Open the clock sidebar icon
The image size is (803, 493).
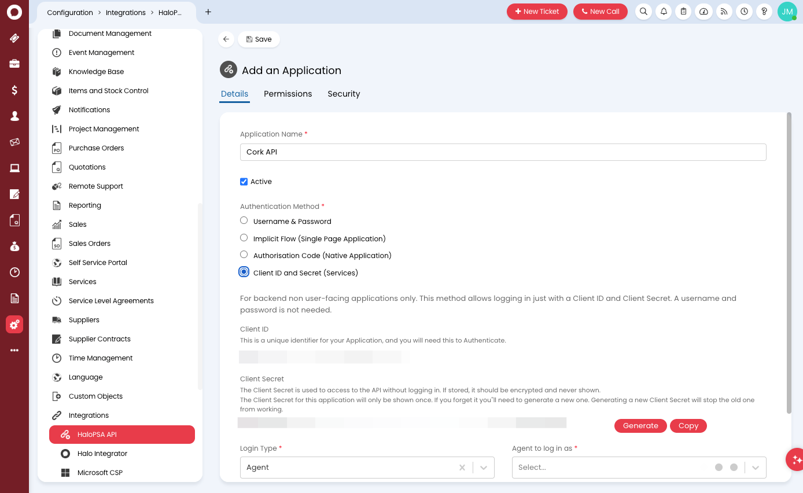14,272
